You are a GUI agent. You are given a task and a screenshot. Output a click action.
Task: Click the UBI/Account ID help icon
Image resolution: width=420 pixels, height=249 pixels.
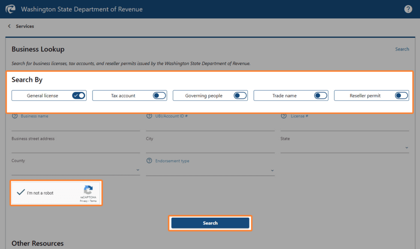pos(149,116)
